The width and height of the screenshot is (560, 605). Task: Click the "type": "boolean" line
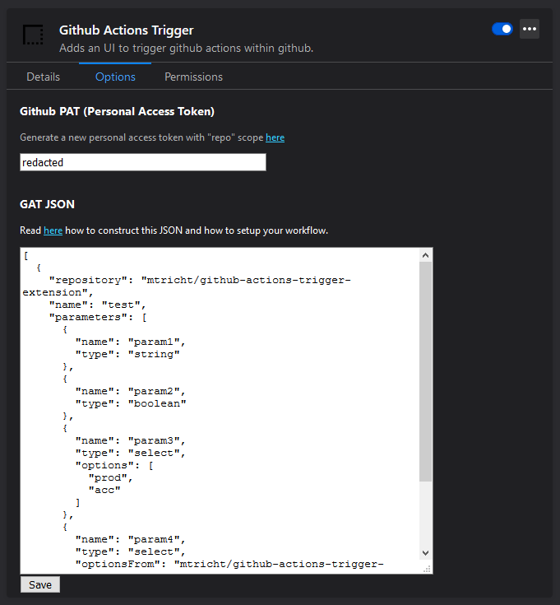[x=131, y=403]
